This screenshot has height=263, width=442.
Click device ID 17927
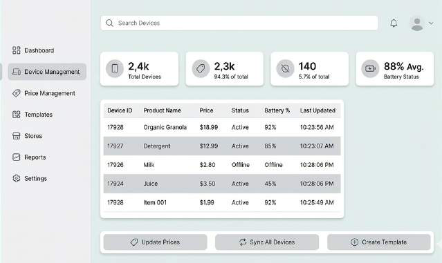[x=116, y=146]
